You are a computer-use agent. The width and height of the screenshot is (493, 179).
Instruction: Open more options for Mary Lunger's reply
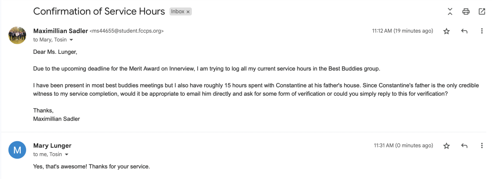pyautogui.click(x=482, y=146)
